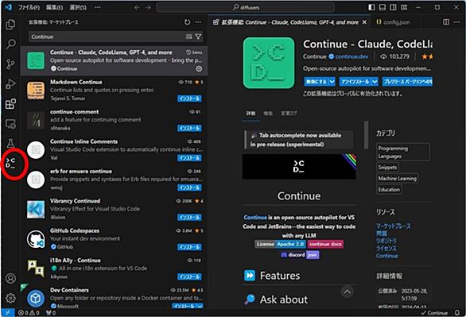Select the Changelog tab of extension
466x317 pixels.
289,114
